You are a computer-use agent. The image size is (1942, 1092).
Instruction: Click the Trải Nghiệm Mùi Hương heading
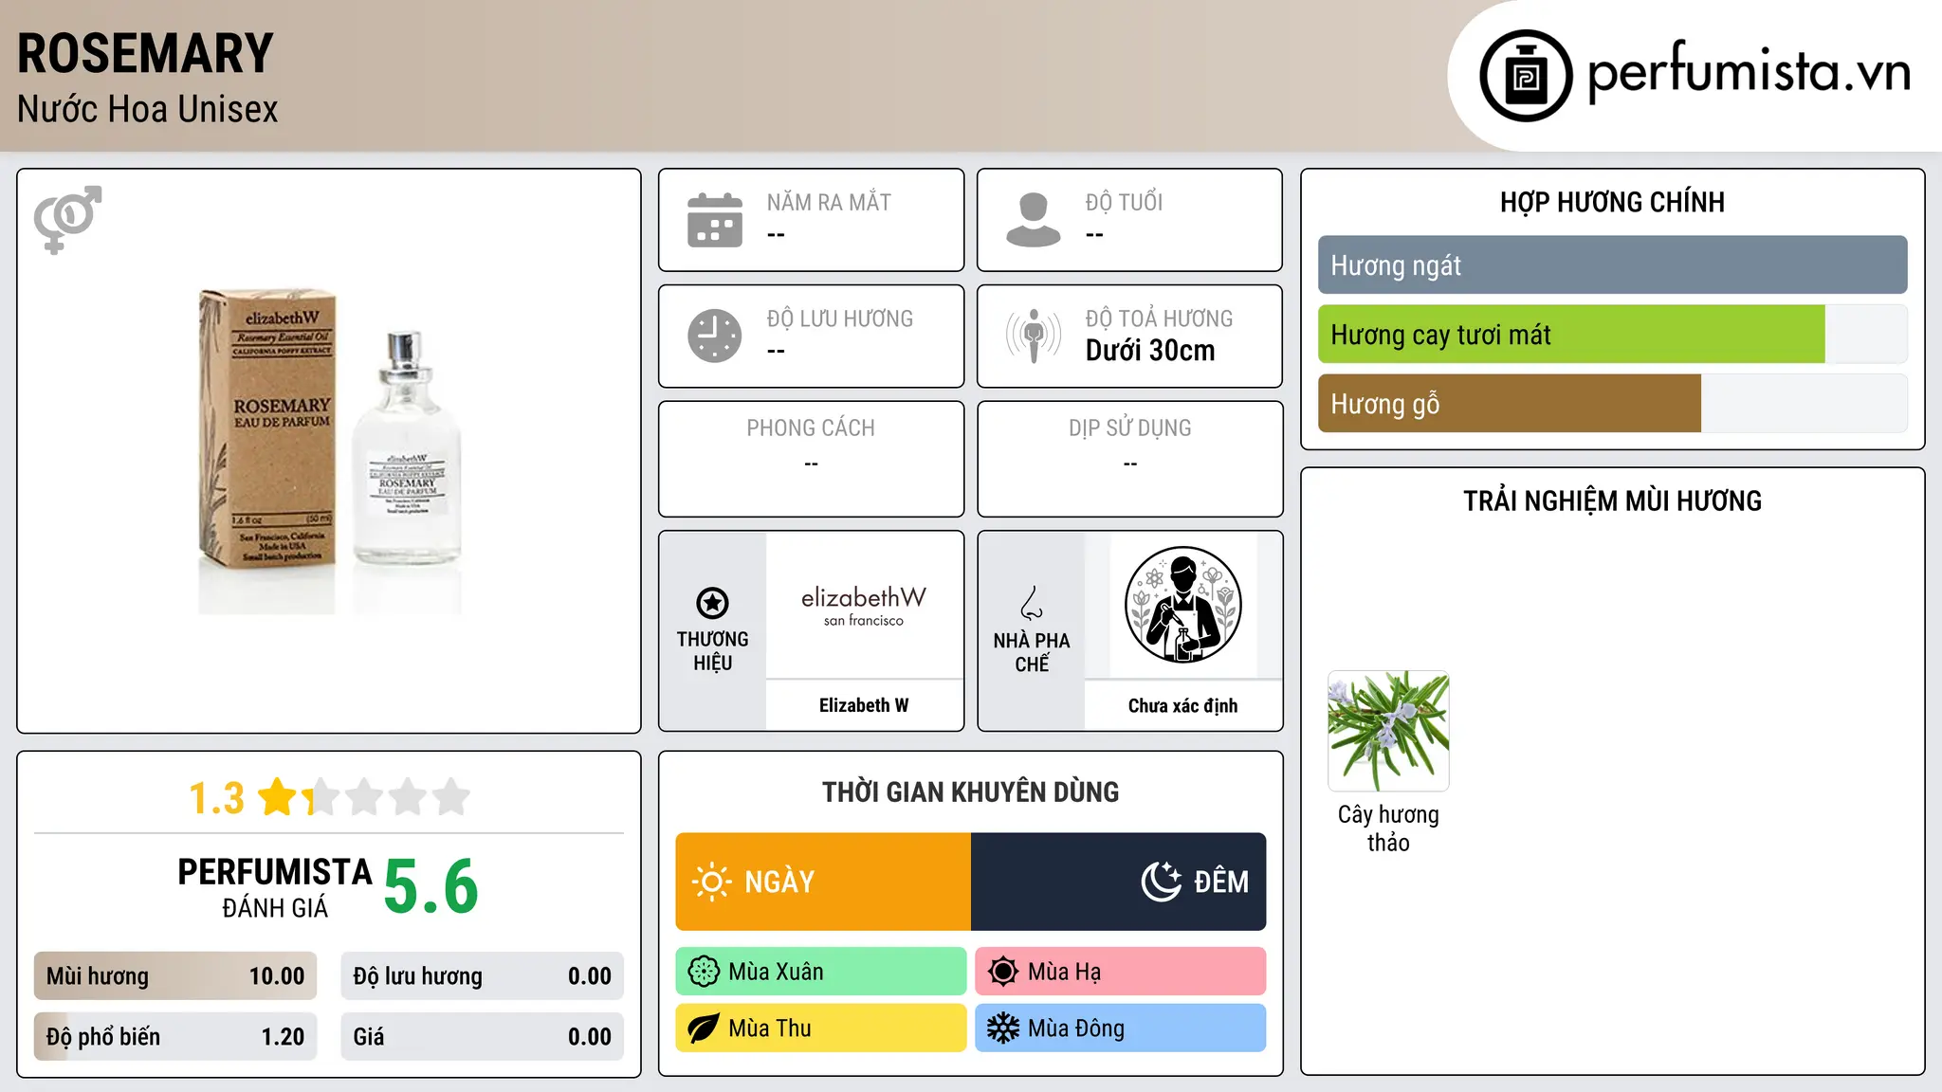click(1612, 501)
